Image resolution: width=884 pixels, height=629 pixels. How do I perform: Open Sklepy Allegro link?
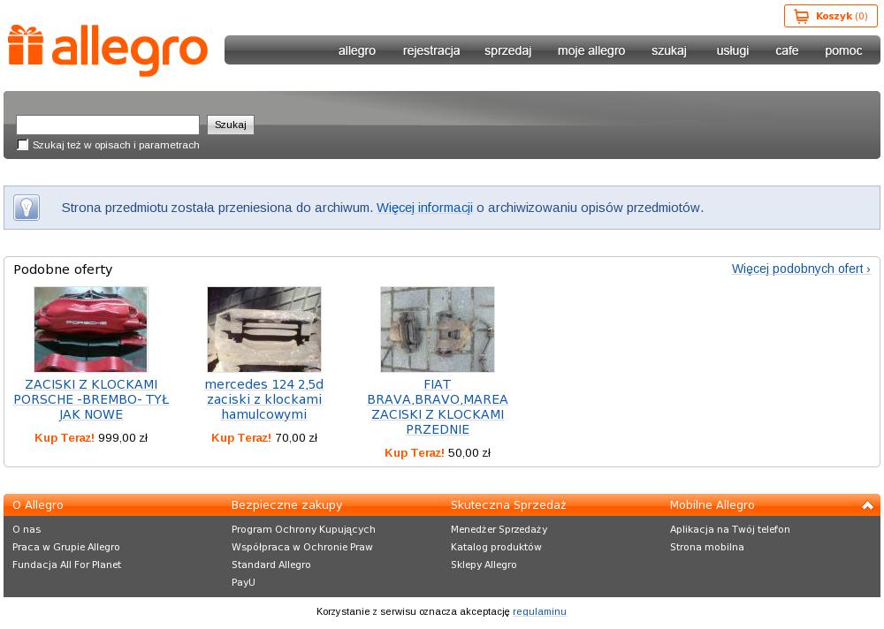tap(484, 565)
